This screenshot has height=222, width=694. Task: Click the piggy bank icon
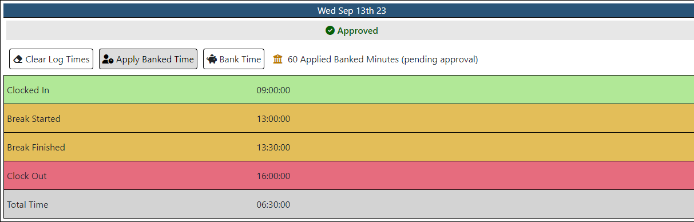tap(212, 59)
